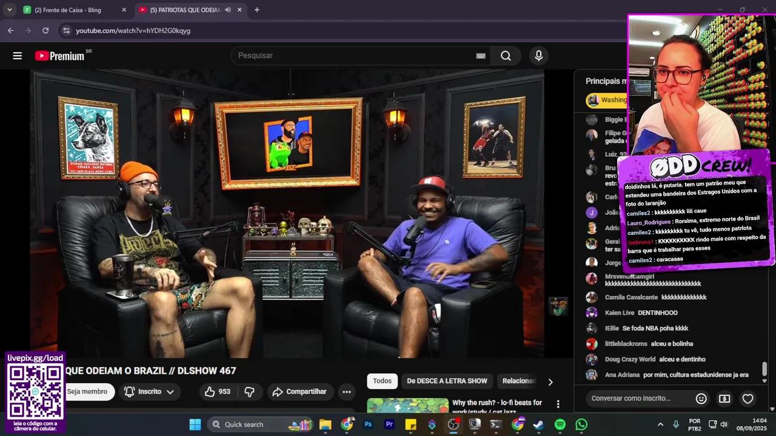Start voice search with microphone icon
This screenshot has width=776, height=436.
(538, 56)
